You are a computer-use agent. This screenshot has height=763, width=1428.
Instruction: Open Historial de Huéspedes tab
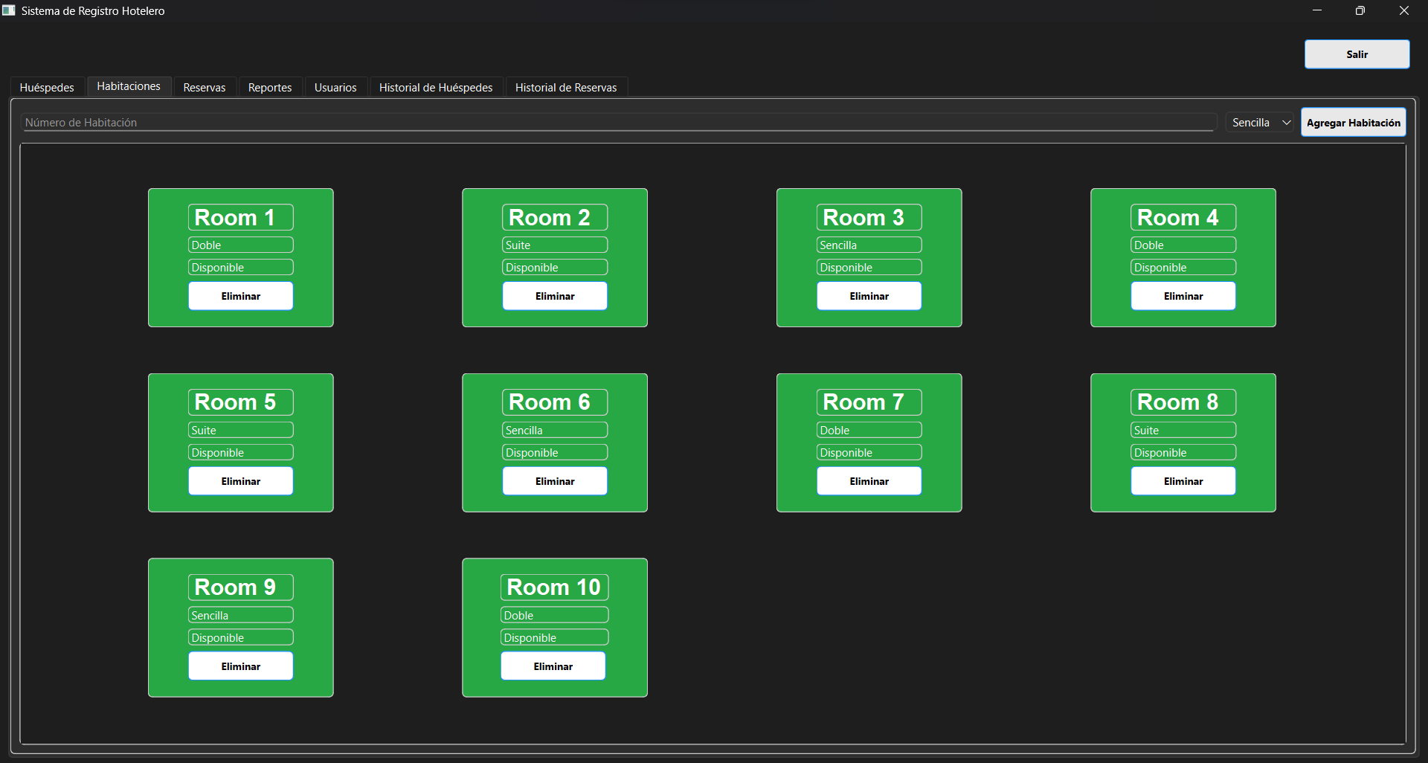click(x=436, y=88)
